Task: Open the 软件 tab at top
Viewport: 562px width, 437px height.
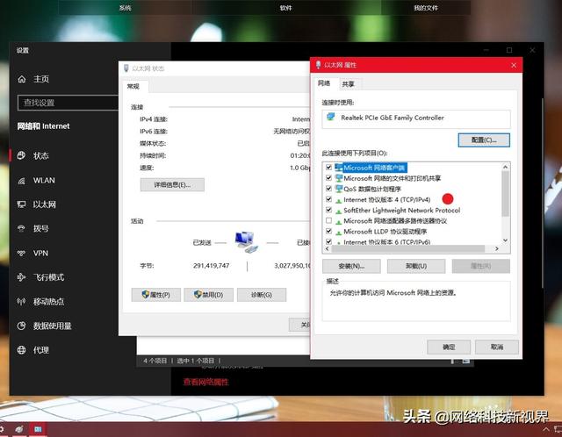Action: (285, 8)
